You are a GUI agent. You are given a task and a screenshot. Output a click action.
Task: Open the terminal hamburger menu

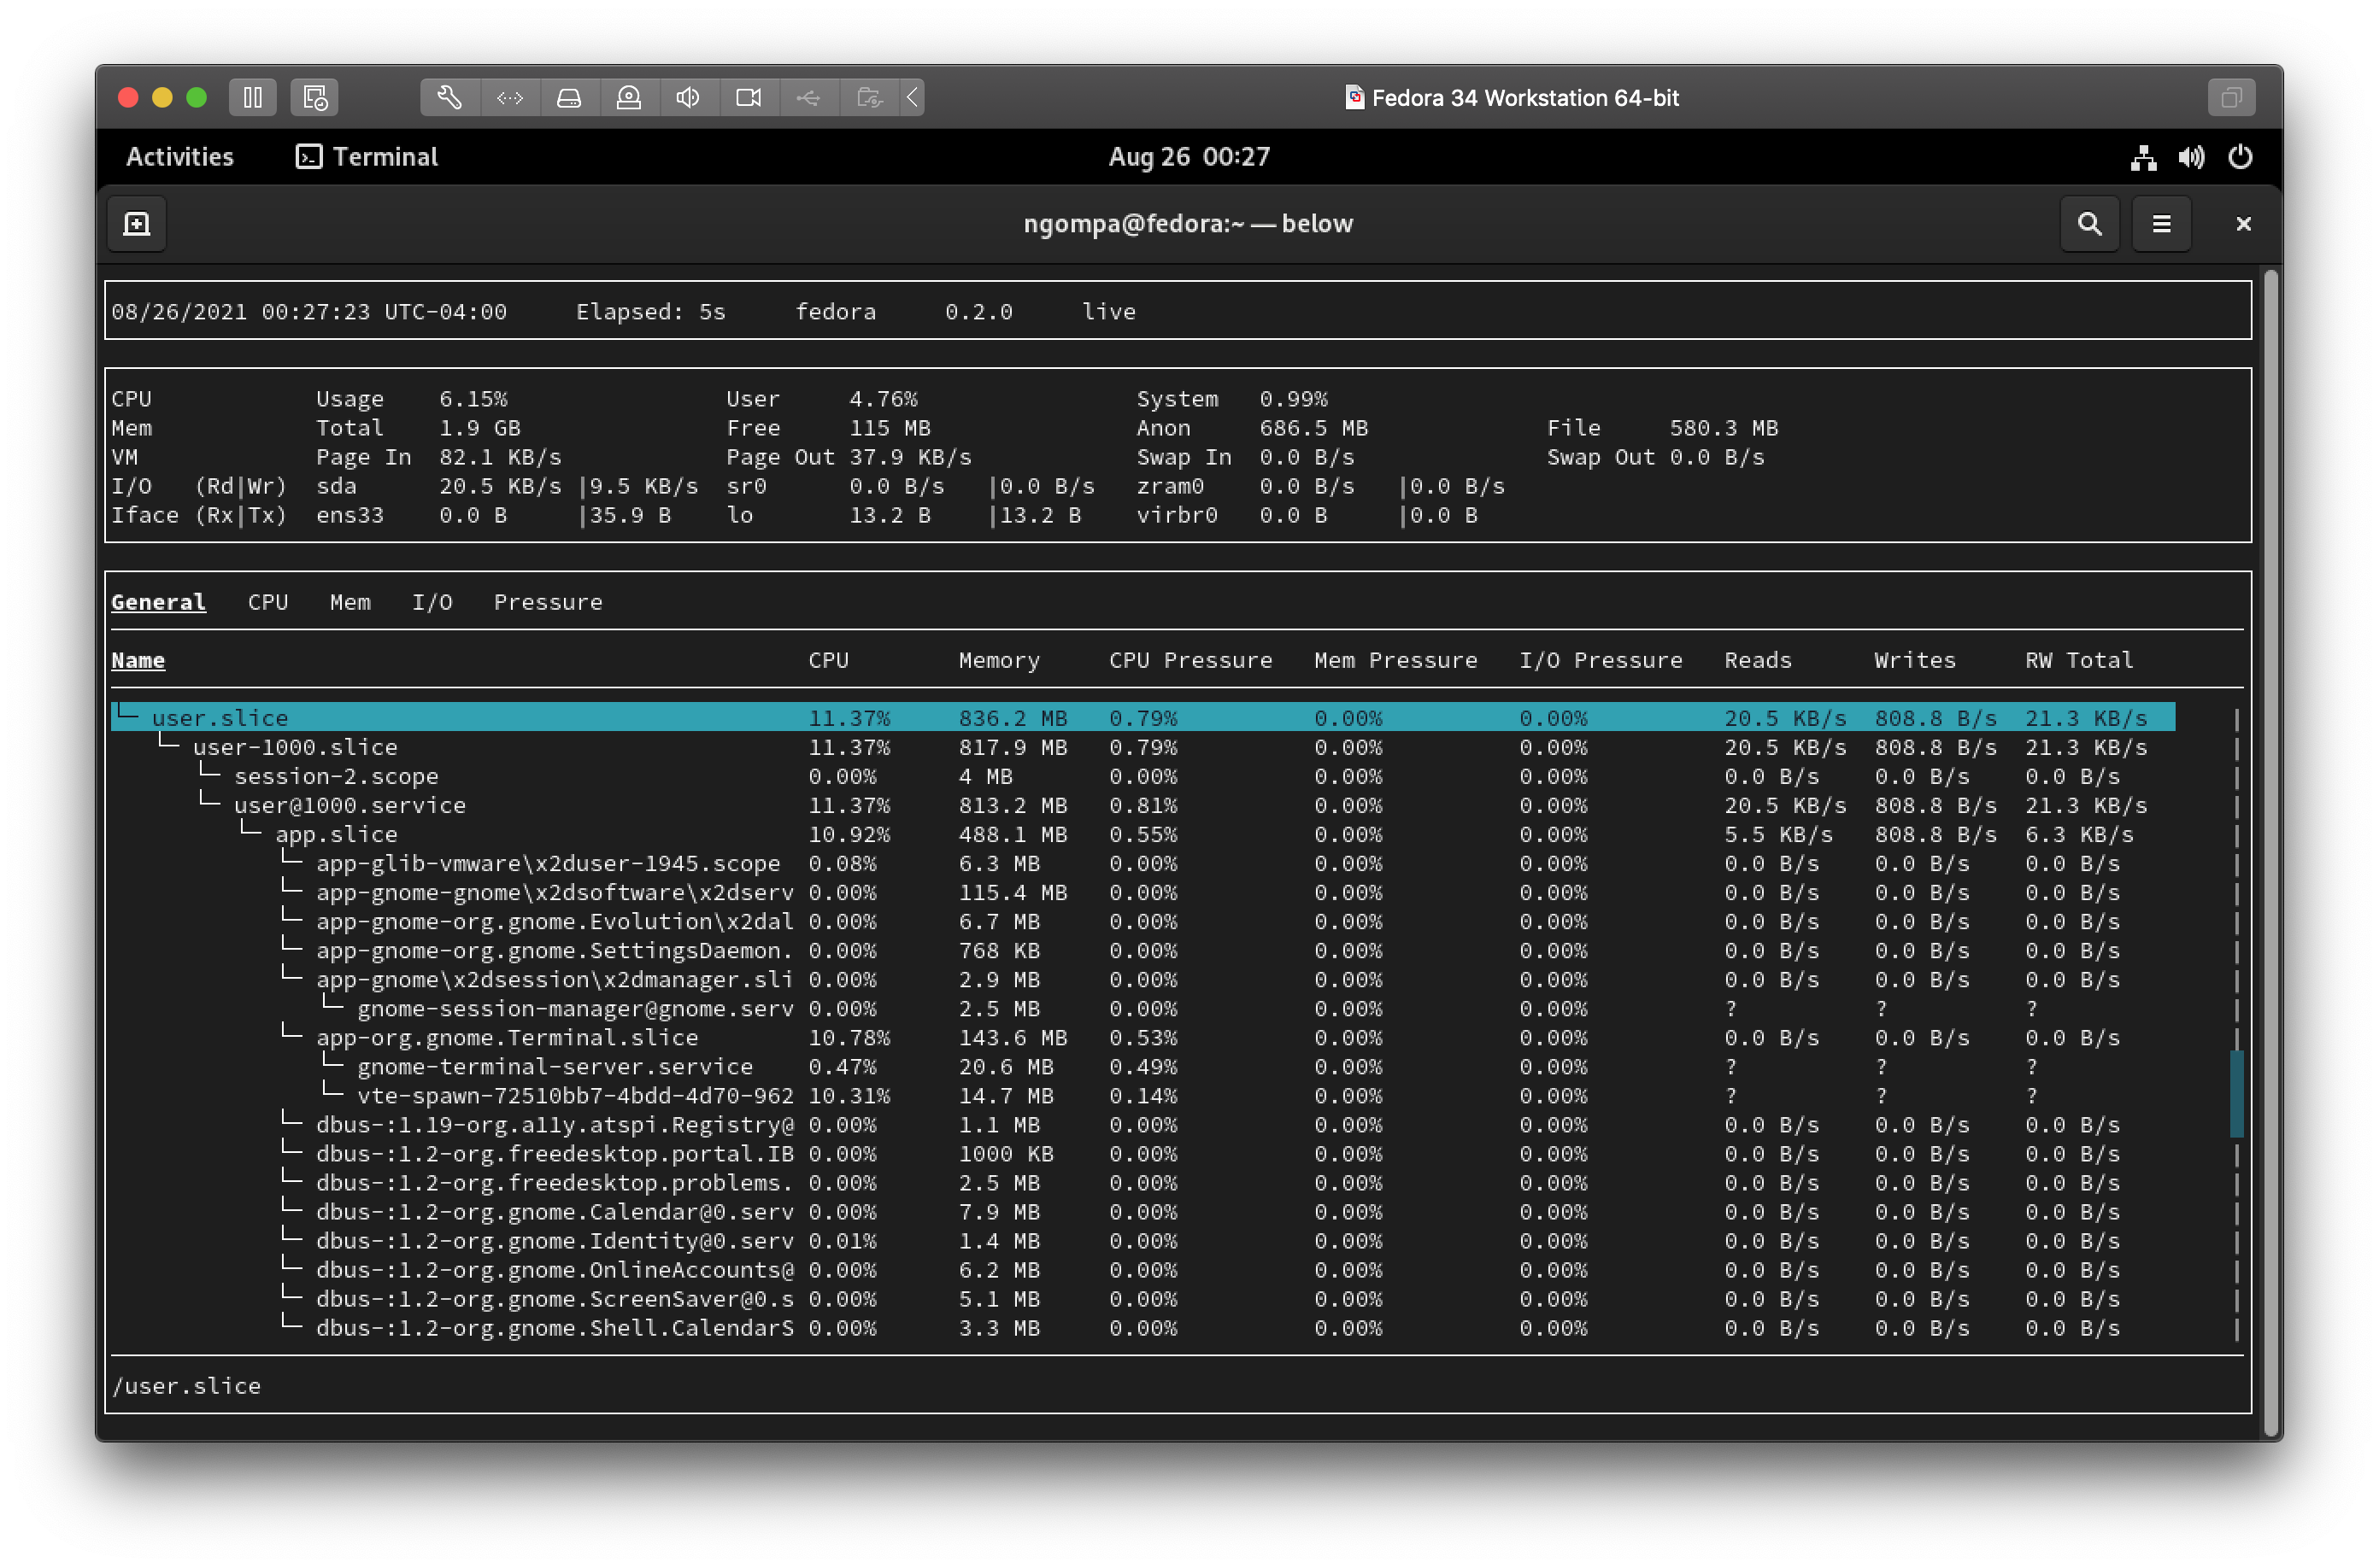(2161, 224)
